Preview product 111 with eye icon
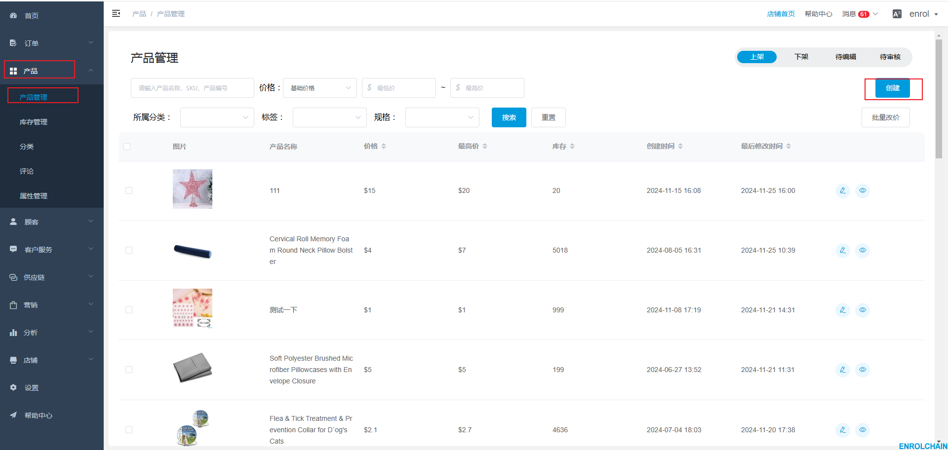Image resolution: width=948 pixels, height=450 pixels. pos(863,190)
